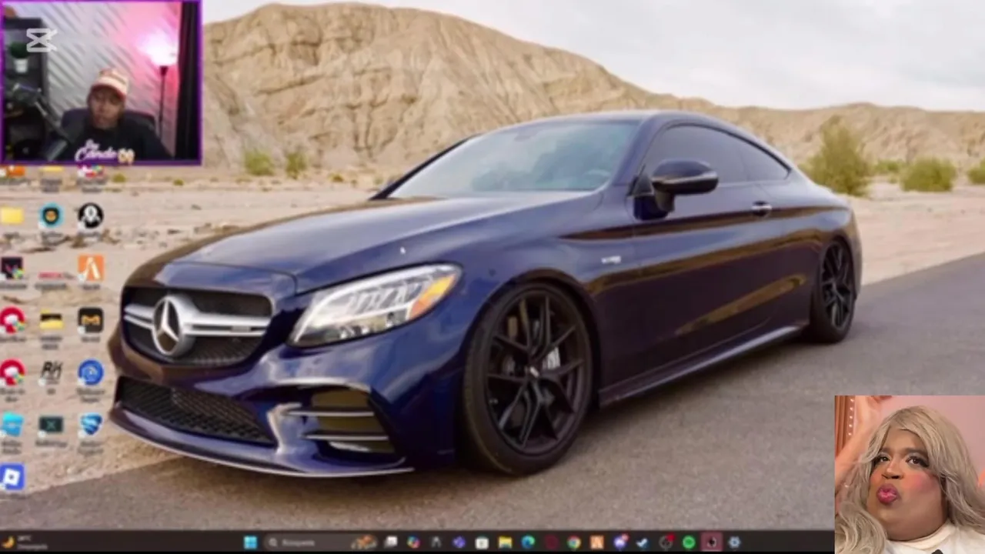Open the Roblox desktop shortcut
The width and height of the screenshot is (985, 554).
12,477
